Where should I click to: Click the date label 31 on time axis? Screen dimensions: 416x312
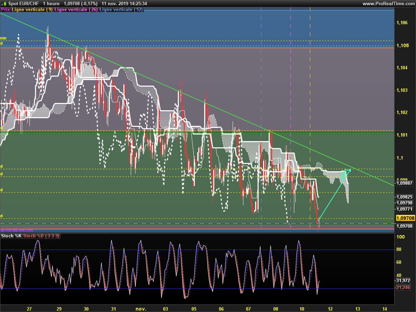point(114,309)
